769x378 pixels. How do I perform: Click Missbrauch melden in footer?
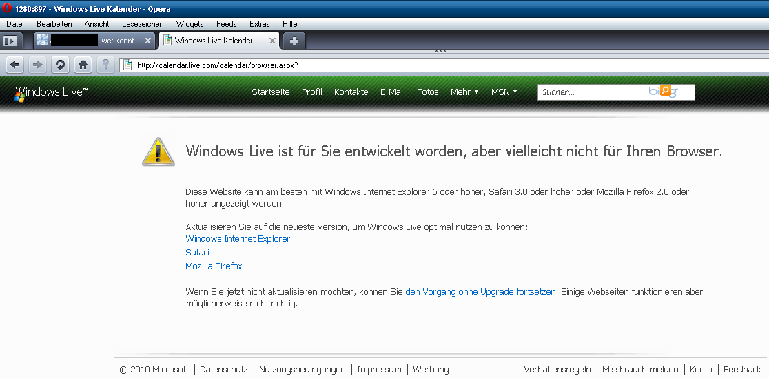click(x=640, y=370)
